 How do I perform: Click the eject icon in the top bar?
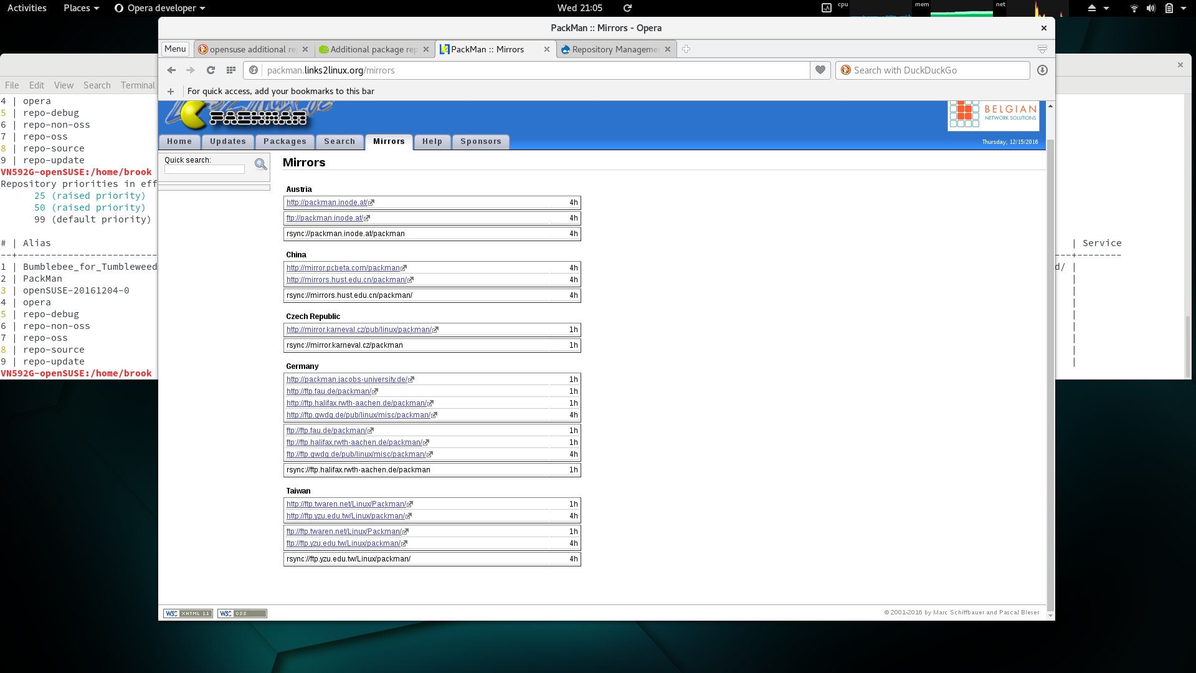tap(1092, 8)
